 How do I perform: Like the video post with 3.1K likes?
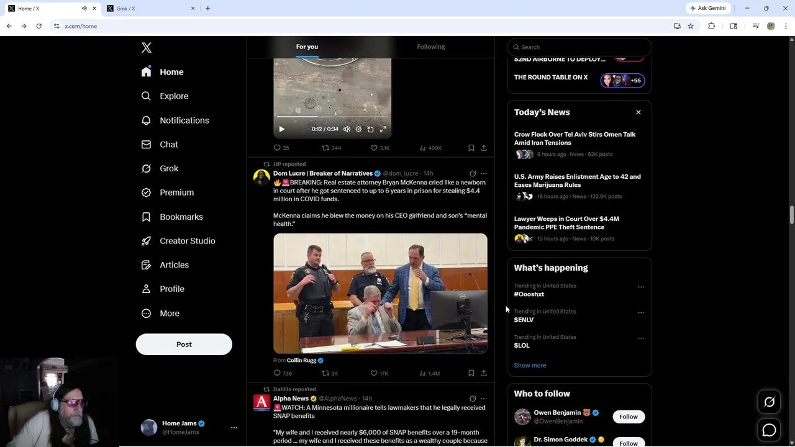coord(380,148)
